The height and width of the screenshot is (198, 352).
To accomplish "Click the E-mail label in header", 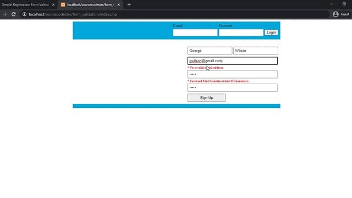I will 178,26.
